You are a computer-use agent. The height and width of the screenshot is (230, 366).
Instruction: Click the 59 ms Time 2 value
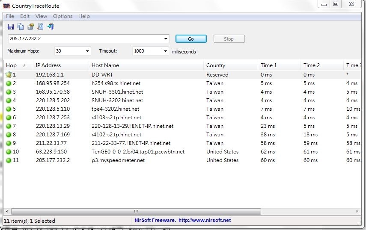pos(310,143)
